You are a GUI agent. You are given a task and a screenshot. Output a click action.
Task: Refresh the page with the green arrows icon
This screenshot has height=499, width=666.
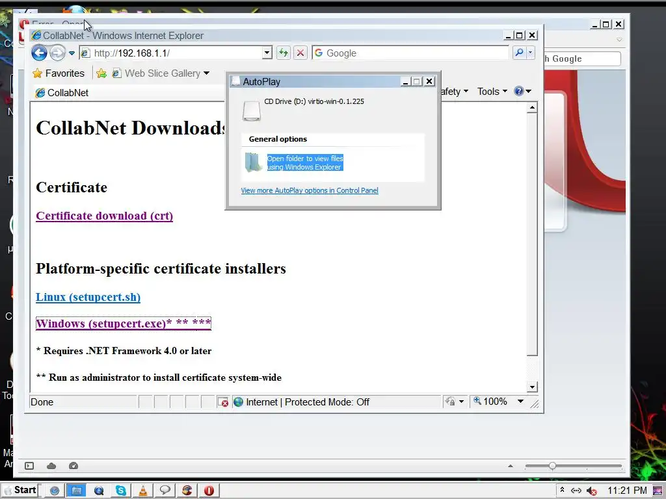(283, 53)
